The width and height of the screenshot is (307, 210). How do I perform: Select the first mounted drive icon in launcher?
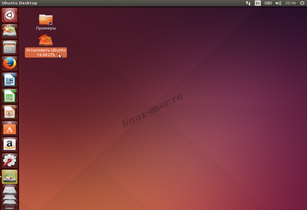pos(10,190)
